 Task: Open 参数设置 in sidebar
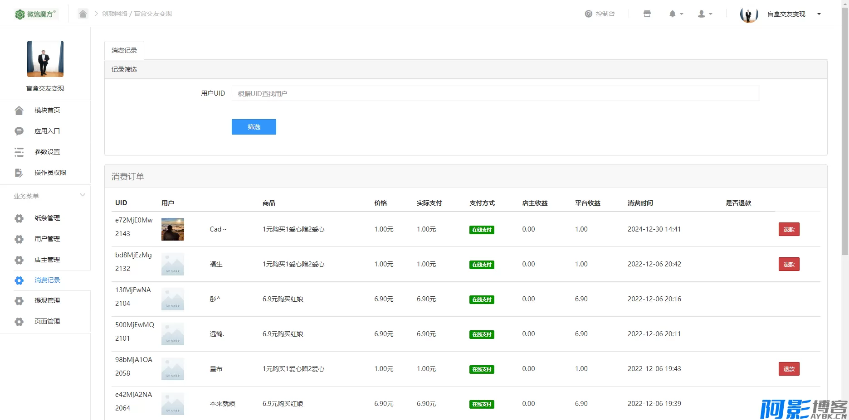(47, 152)
